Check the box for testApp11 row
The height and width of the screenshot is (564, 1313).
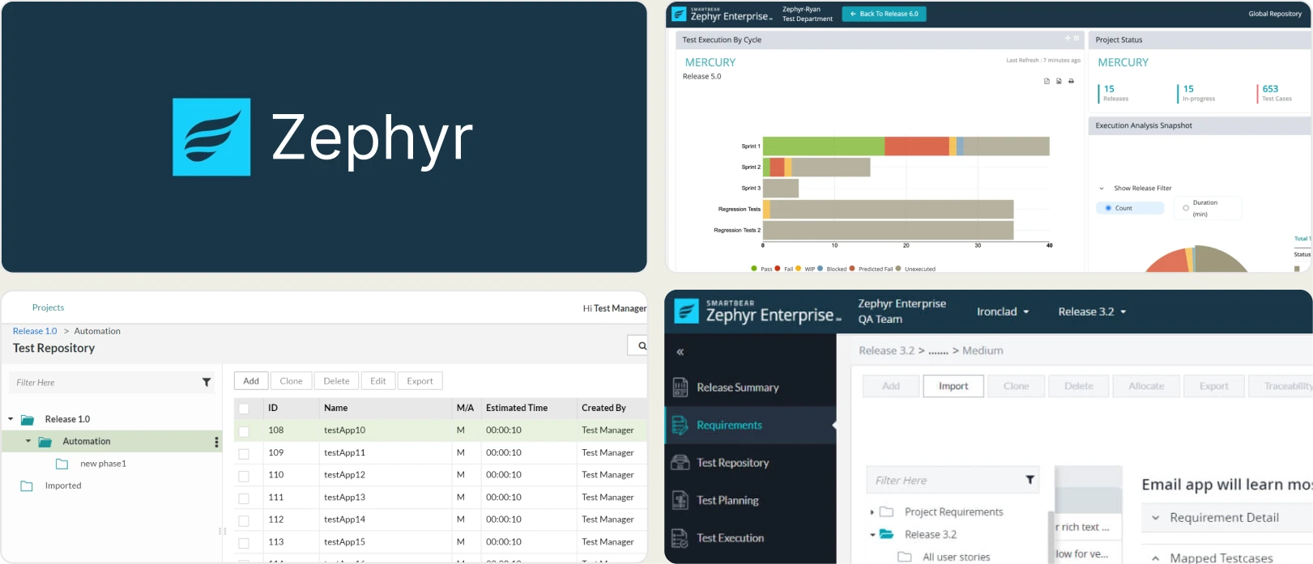244,454
